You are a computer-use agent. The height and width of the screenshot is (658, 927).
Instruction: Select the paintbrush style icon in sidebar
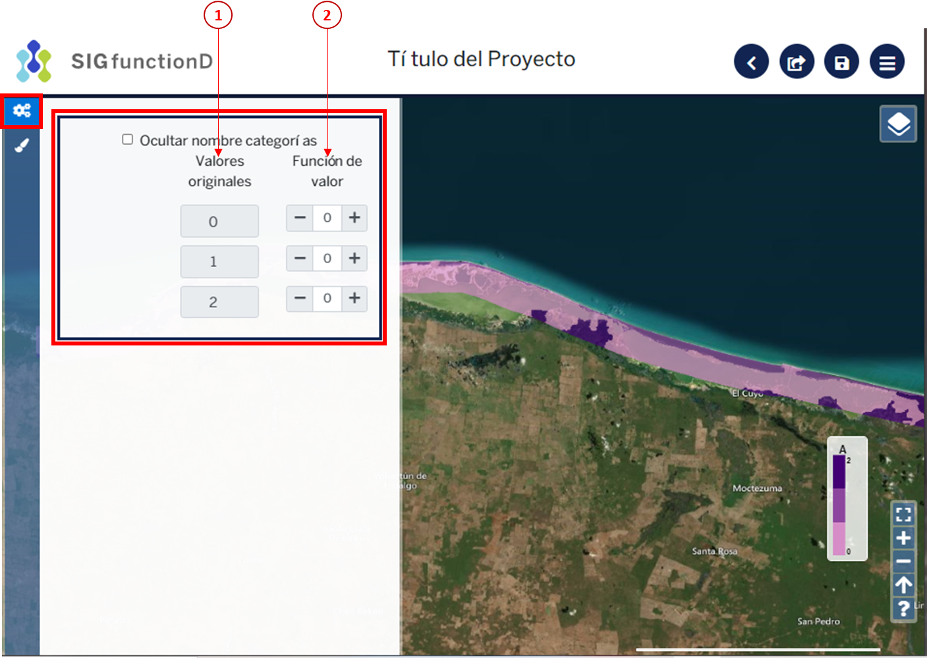(x=22, y=145)
